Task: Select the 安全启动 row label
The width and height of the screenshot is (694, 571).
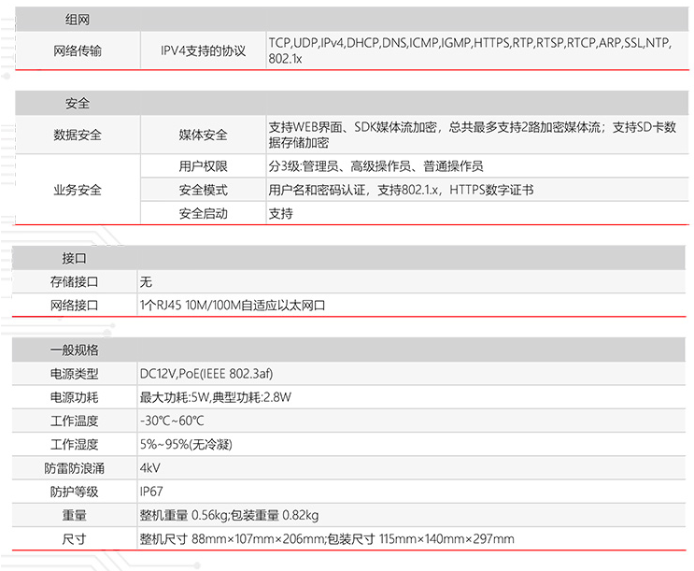Action: coord(203,213)
